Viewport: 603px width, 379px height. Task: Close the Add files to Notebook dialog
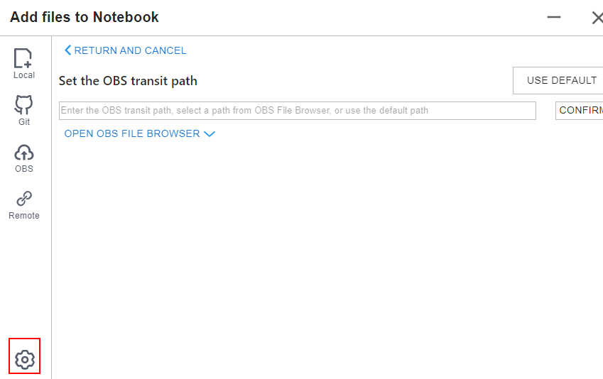[597, 18]
